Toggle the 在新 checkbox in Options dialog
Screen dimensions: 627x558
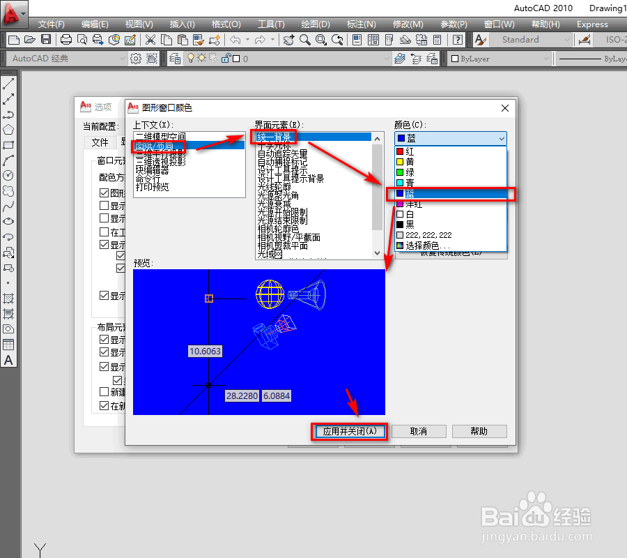[104, 405]
